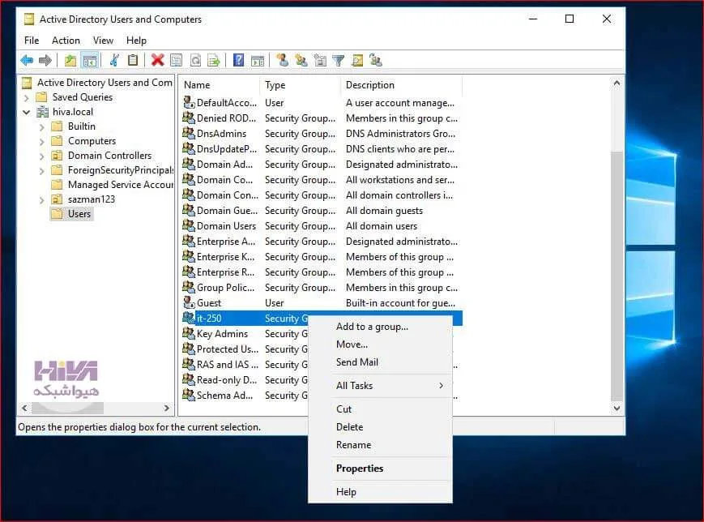Sort by the Name column header

(x=220, y=85)
